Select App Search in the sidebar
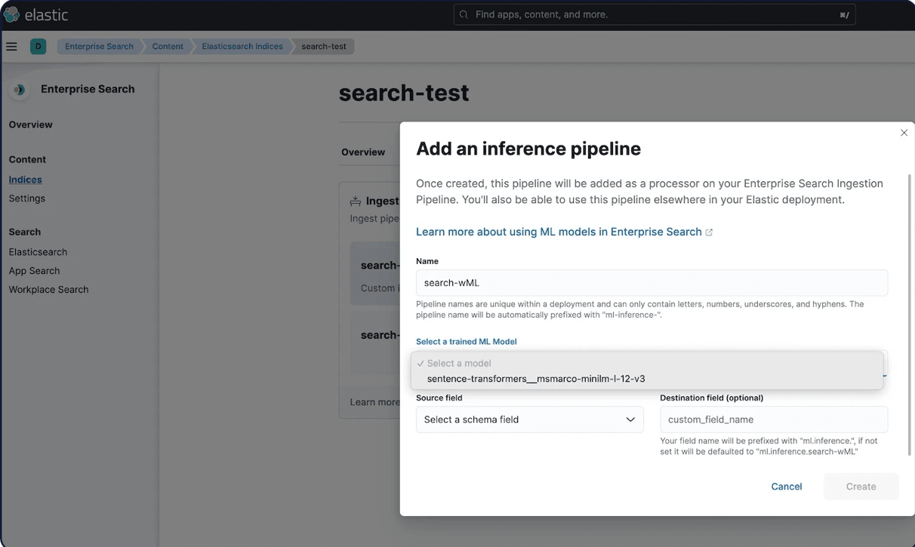Image resolution: width=915 pixels, height=547 pixels. pos(34,270)
